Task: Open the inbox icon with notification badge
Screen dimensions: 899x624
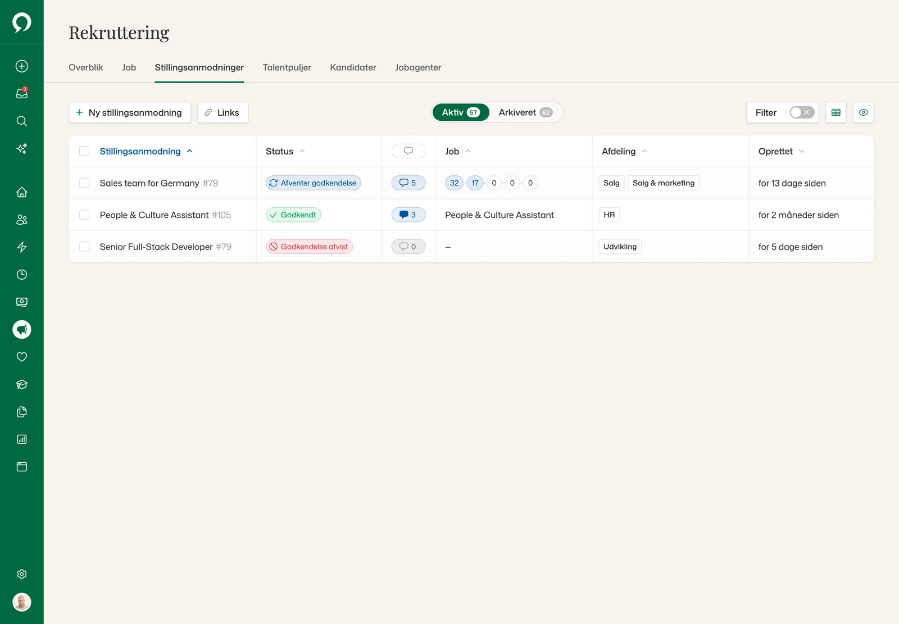Action: pyautogui.click(x=22, y=94)
